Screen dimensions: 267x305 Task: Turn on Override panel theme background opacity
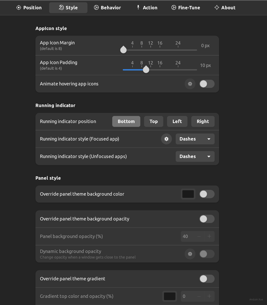tap(207, 219)
